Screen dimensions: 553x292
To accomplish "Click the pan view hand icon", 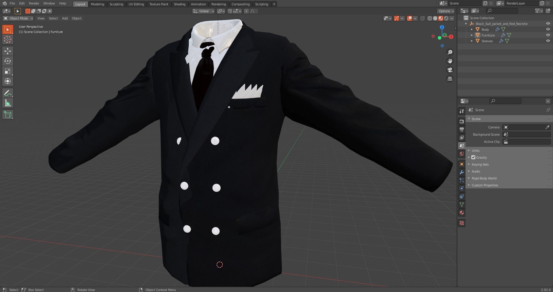I will 450,61.
